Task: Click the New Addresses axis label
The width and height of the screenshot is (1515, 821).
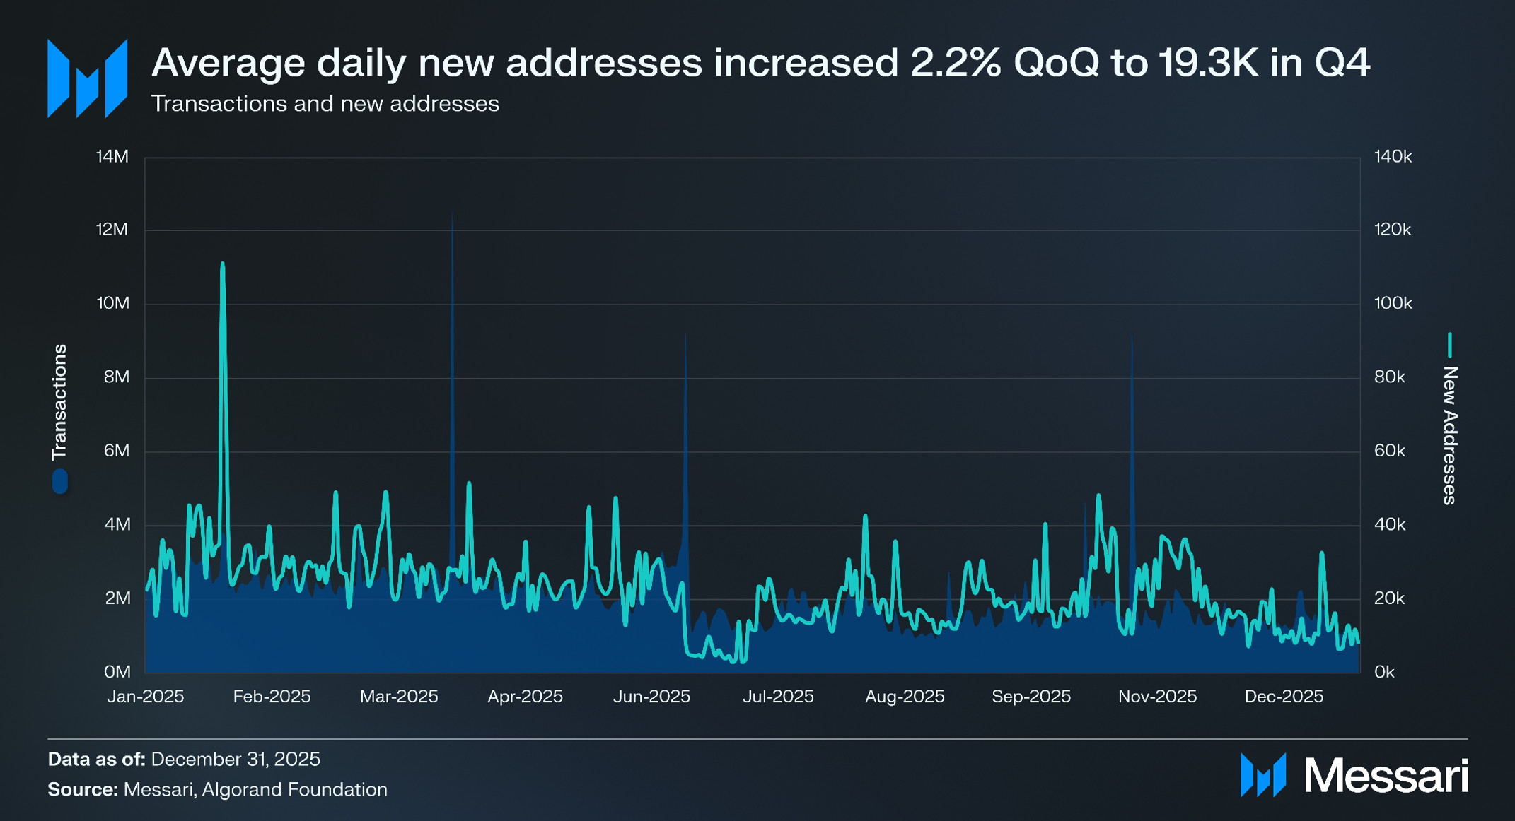Action: [1449, 435]
